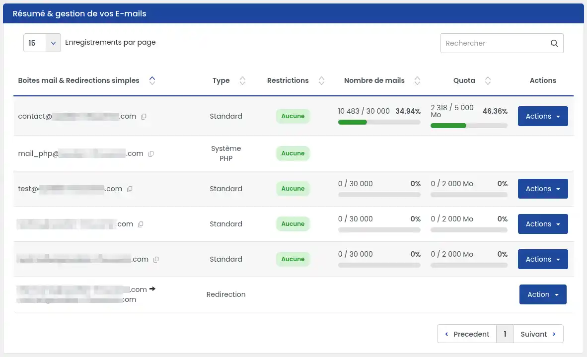This screenshot has width=587, height=357.
Task: Copy the contact@ email address
Action: pyautogui.click(x=144, y=116)
